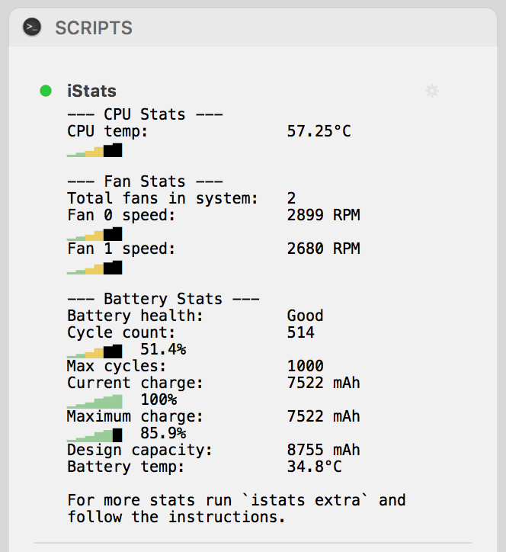The height and width of the screenshot is (552, 506).
Task: Click the Scripts terminal icon in the header
Action: 32,27
